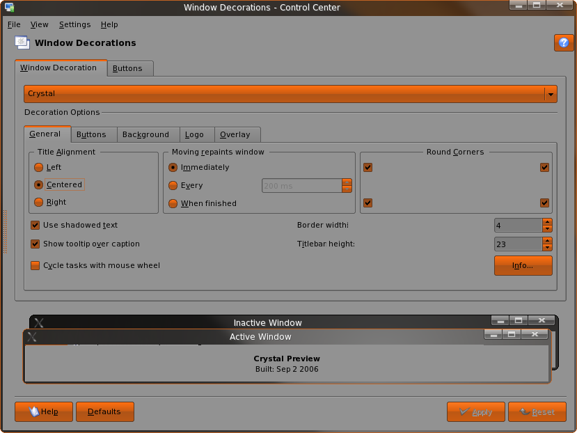This screenshot has height=433, width=577.
Task: Decrease the 200 ms repaint interval
Action: click(347, 189)
